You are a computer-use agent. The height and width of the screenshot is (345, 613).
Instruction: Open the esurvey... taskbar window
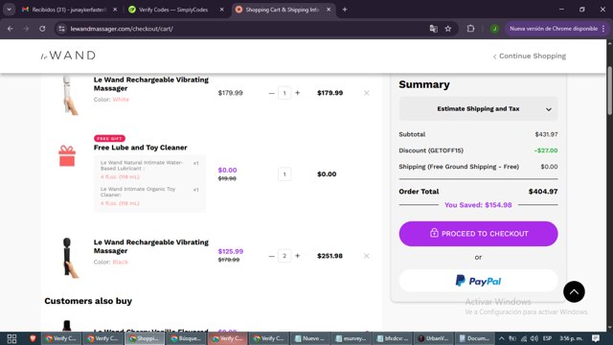(x=352, y=338)
